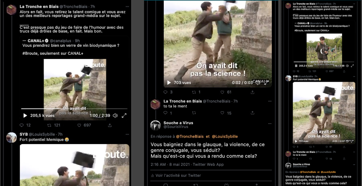Like the tweet with 697 likes
Viewport: 362px width, 186px height.
tap(79, 125)
